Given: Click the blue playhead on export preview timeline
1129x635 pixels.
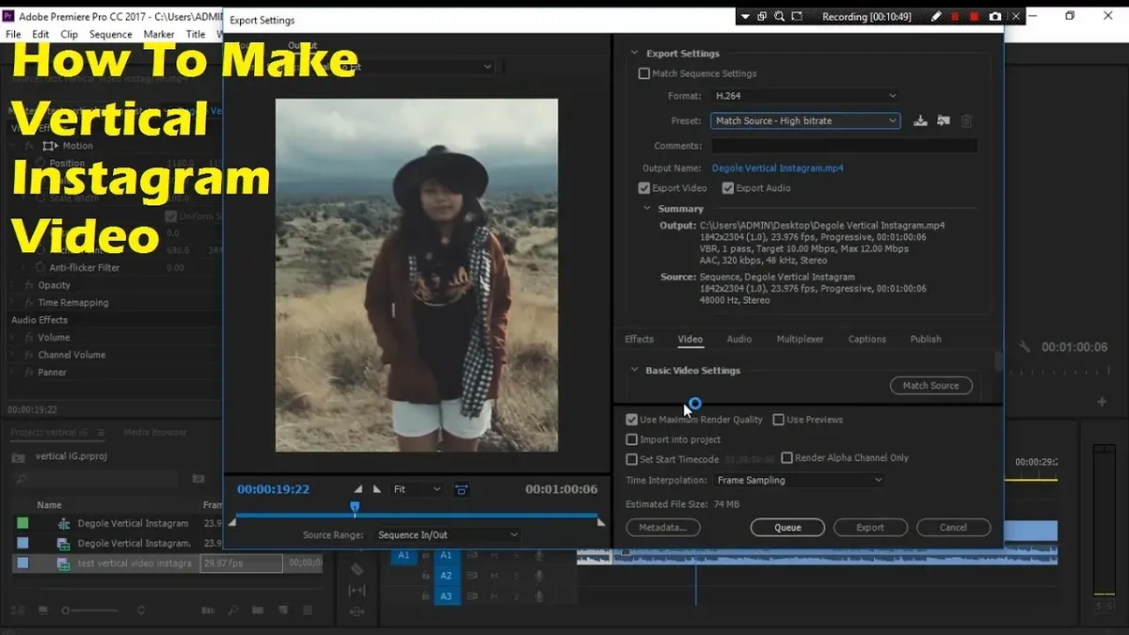Looking at the screenshot, I should tap(355, 508).
